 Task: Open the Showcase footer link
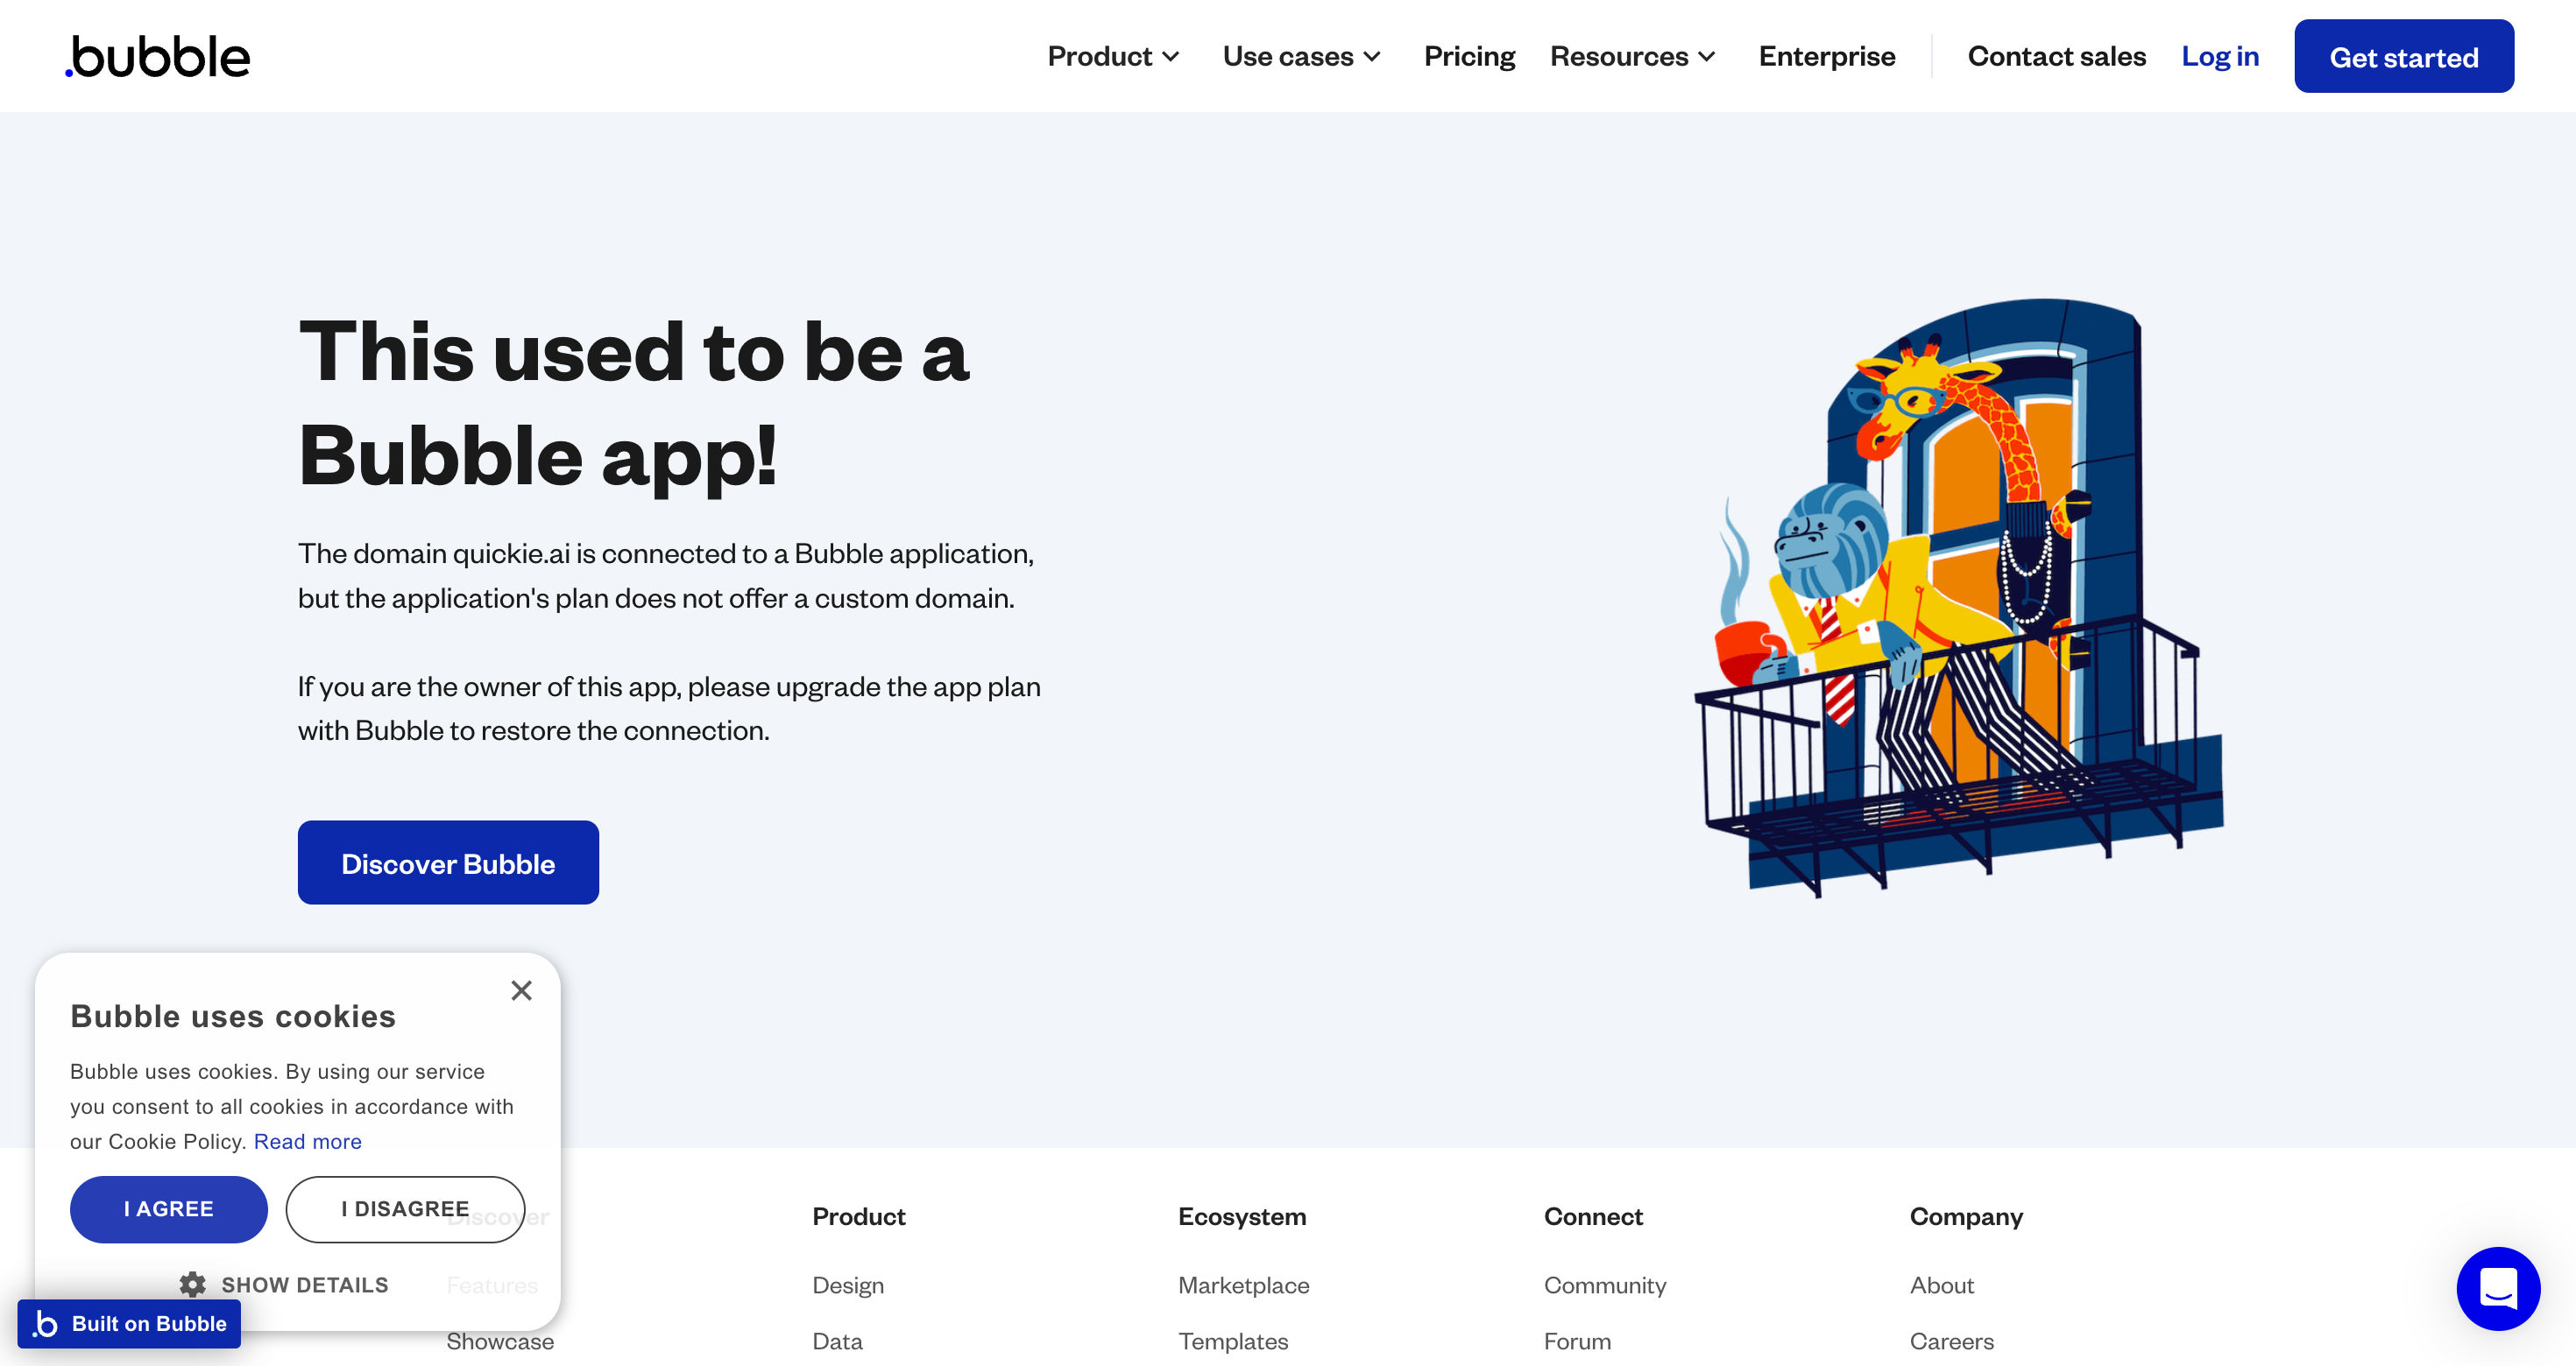[499, 1341]
